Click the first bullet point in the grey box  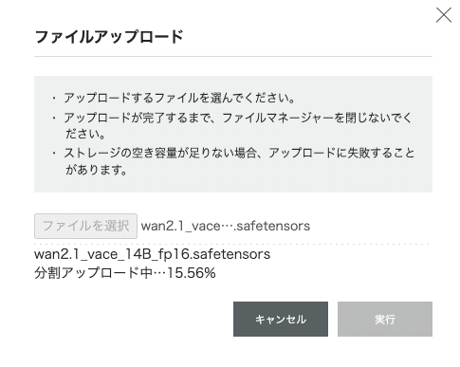tap(54, 98)
